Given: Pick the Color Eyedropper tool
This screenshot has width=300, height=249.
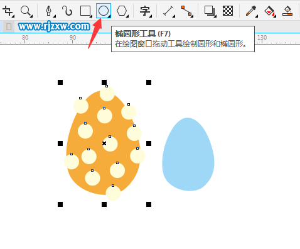Looking at the screenshot, I should (251, 11).
